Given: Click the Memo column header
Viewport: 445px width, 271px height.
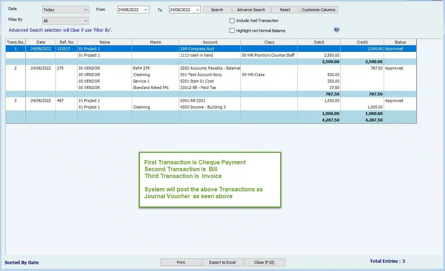Looking at the screenshot, I should pyautogui.click(x=155, y=42).
